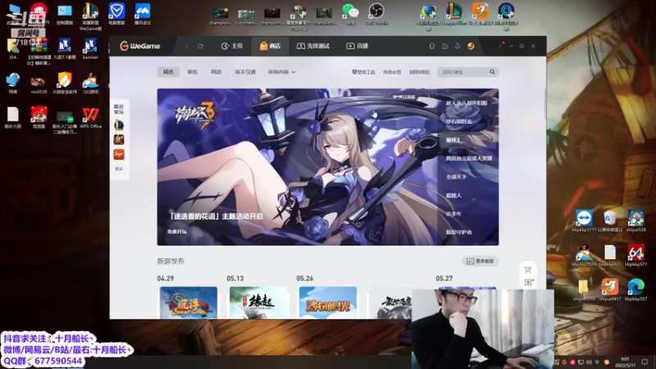
Task: Expand the 所有内容 dropdown
Action: 281,72
